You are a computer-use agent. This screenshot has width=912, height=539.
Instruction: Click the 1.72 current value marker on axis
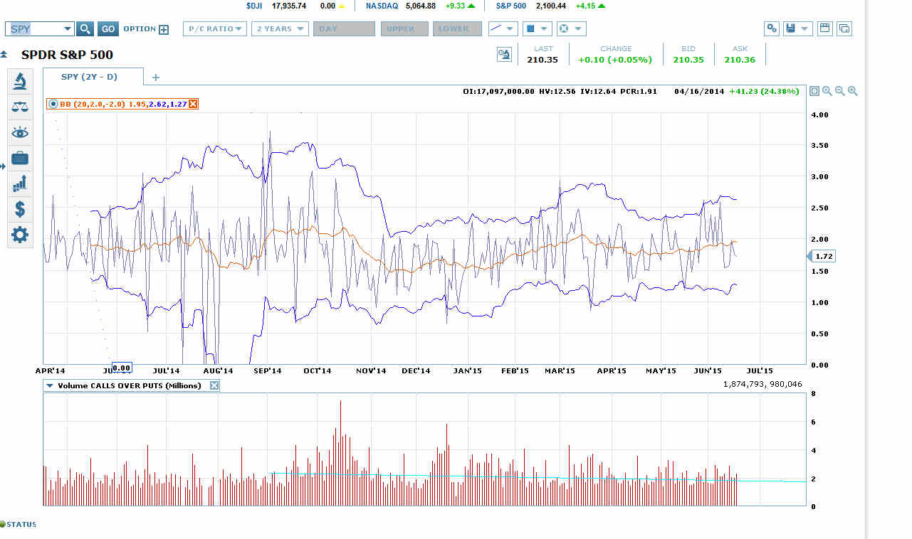(x=822, y=256)
